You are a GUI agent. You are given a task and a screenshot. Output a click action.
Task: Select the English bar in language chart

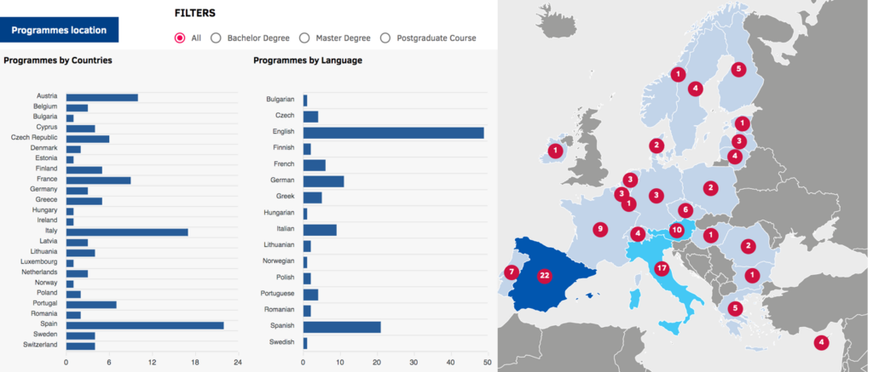[394, 133]
